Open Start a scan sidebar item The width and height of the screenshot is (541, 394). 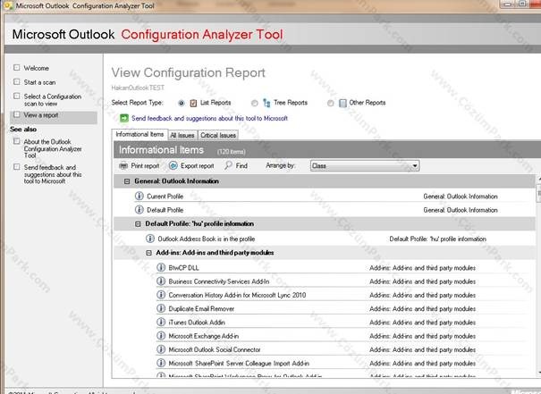39,82
